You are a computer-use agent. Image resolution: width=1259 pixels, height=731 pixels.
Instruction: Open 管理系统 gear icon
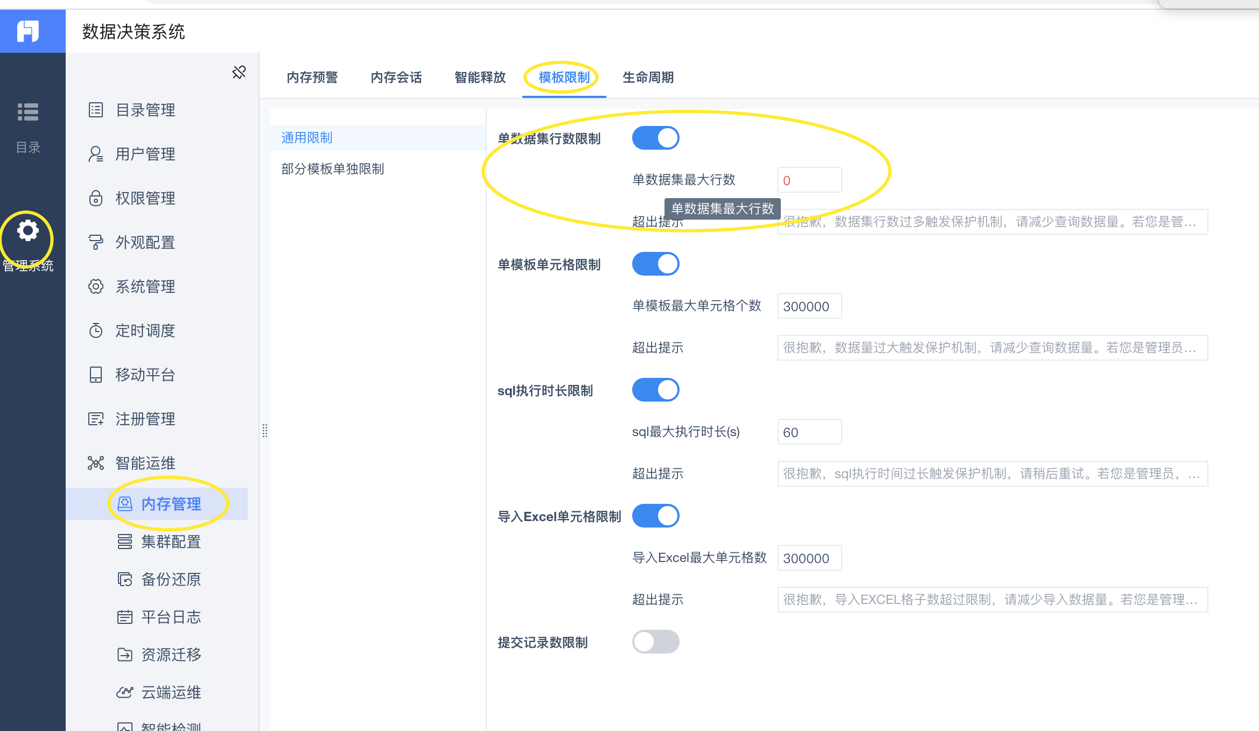tap(28, 231)
